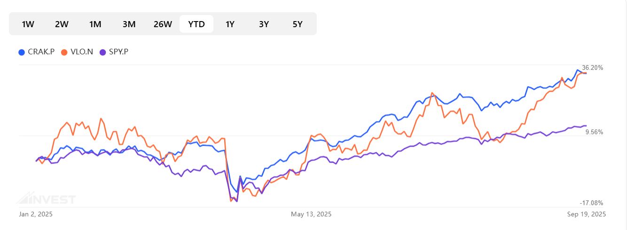Toggle the VLO.N series label
Screen dimensions: 627x230
[81, 52]
